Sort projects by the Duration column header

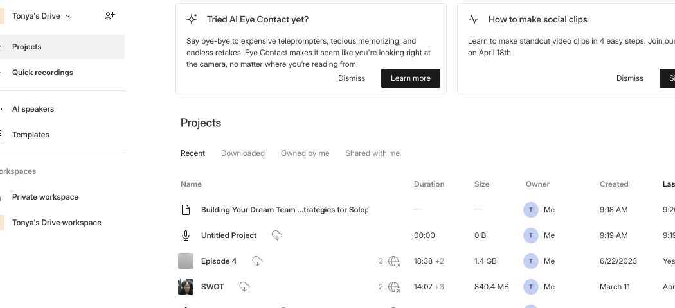pos(429,184)
